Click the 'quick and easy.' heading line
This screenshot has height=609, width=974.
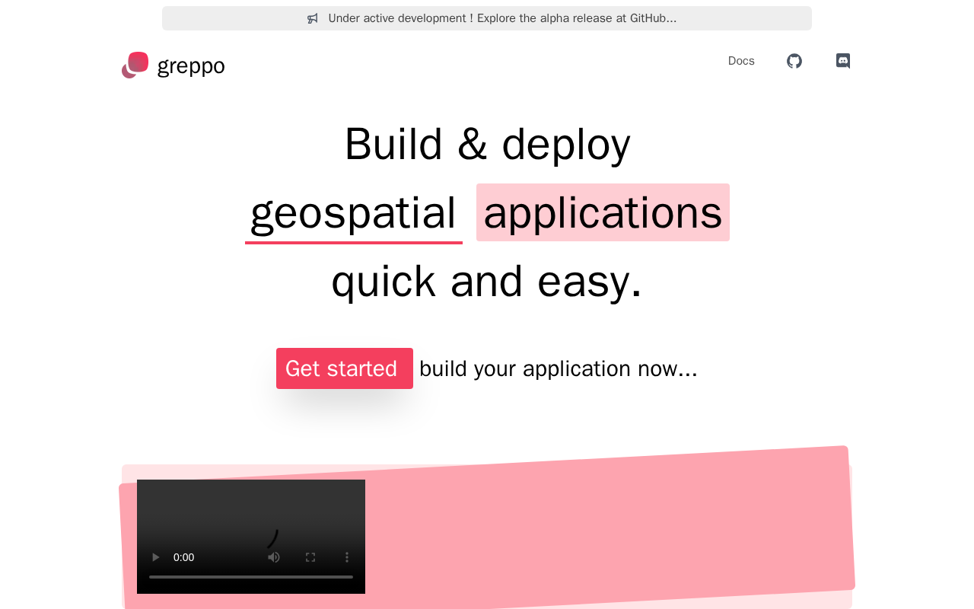click(487, 281)
